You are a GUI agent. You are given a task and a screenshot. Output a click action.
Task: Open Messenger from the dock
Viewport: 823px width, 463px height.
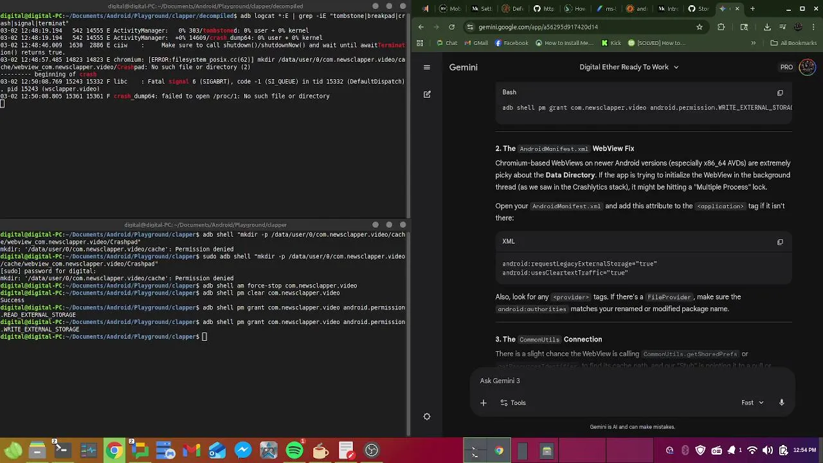242,450
